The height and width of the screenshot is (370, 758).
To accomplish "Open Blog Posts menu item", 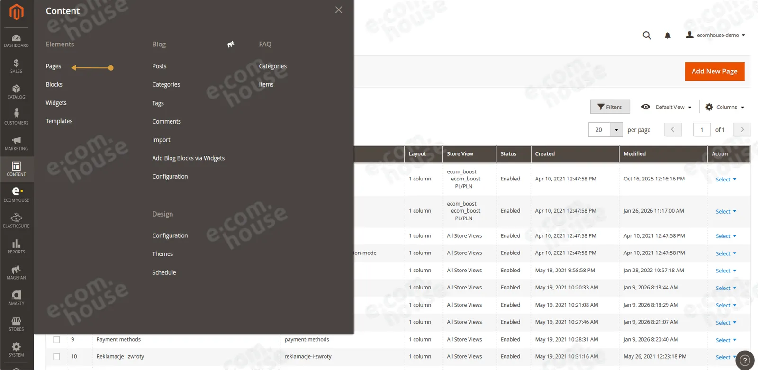I will click(159, 66).
